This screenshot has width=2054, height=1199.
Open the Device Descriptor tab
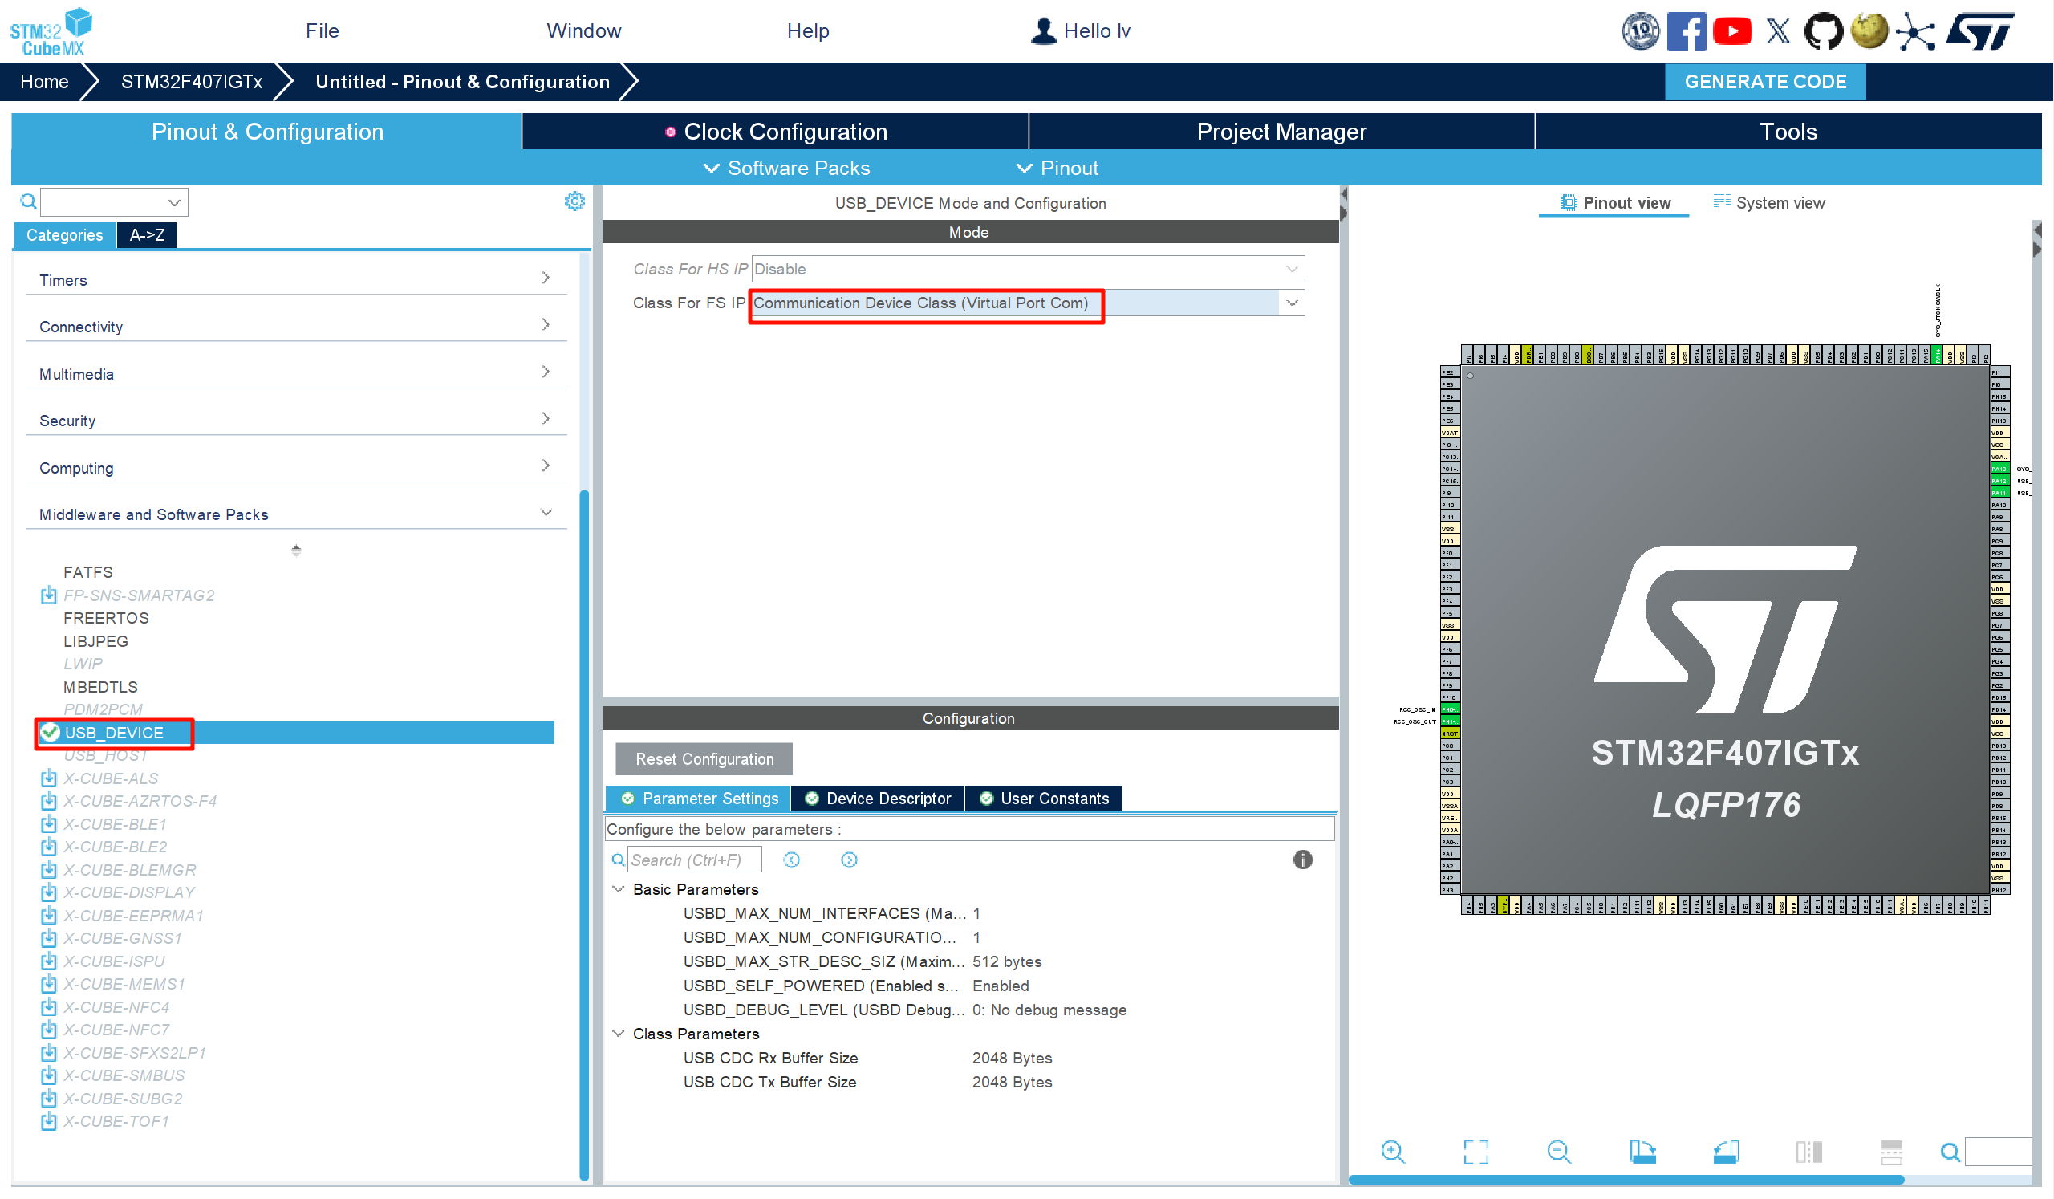point(878,799)
